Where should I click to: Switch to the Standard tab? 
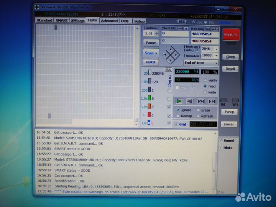pos(44,20)
